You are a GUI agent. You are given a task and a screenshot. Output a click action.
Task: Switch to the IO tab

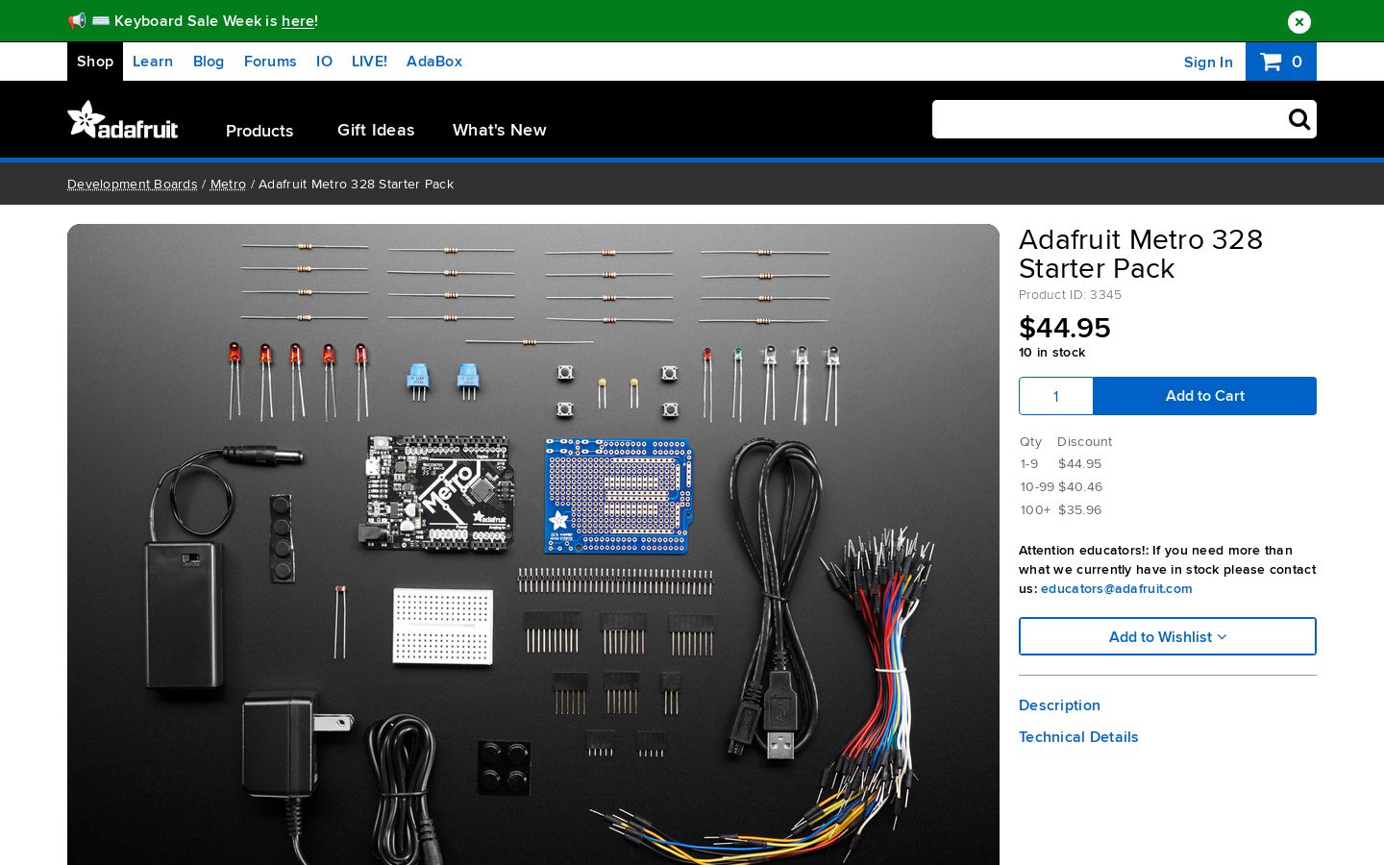(324, 62)
